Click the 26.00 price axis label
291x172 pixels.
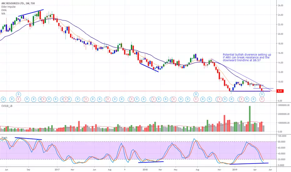[x=280, y=6]
